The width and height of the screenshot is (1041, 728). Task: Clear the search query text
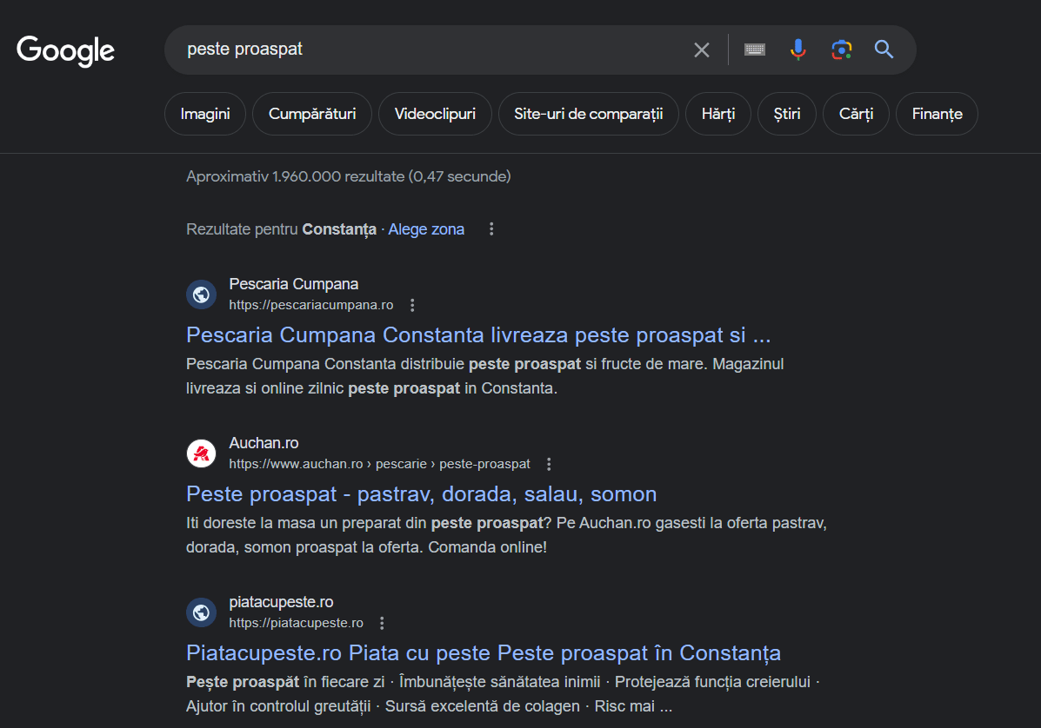[x=701, y=50]
